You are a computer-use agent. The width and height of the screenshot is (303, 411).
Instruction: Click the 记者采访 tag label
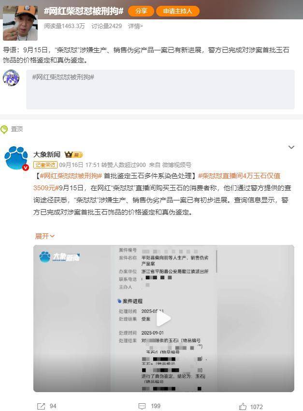(x=45, y=165)
